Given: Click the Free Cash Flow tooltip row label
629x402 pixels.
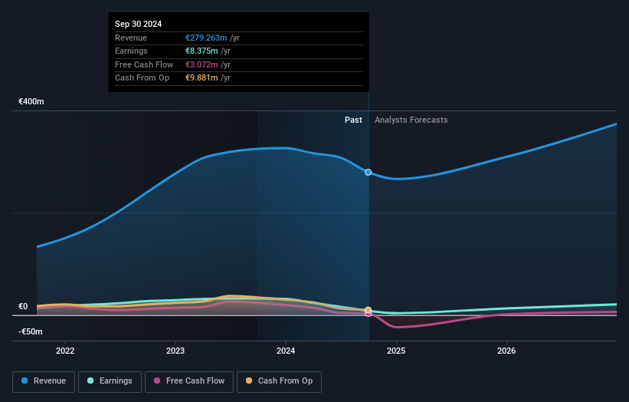Looking at the screenshot, I should (x=144, y=64).
